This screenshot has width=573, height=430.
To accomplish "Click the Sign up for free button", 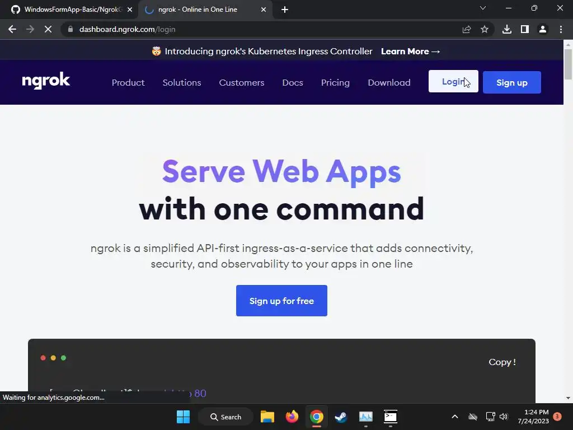I will (x=281, y=301).
